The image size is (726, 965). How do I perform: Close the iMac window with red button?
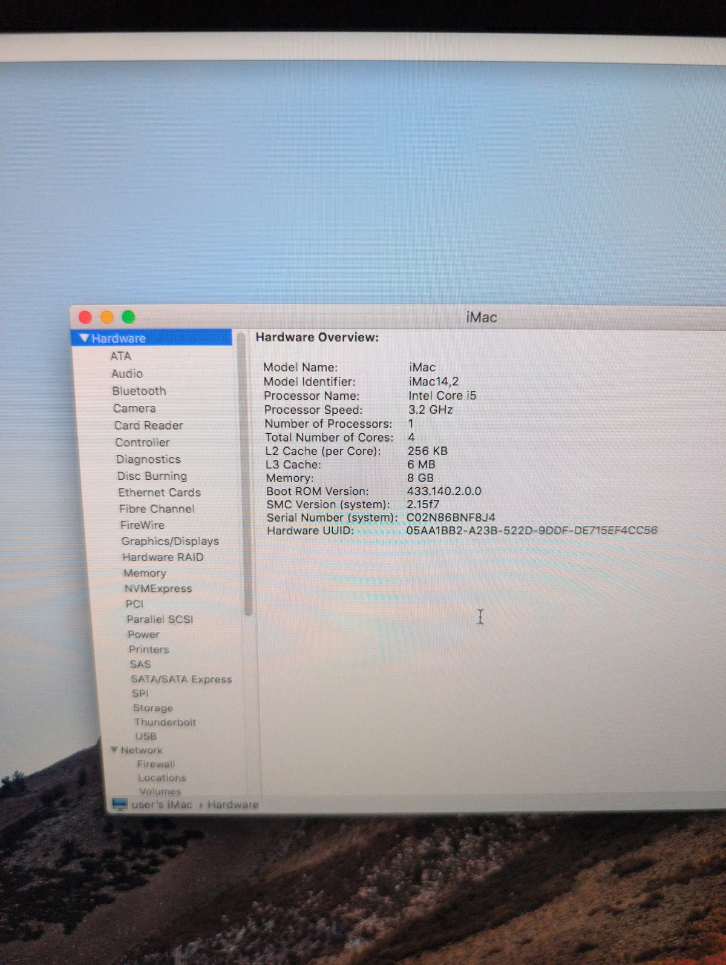click(x=85, y=317)
